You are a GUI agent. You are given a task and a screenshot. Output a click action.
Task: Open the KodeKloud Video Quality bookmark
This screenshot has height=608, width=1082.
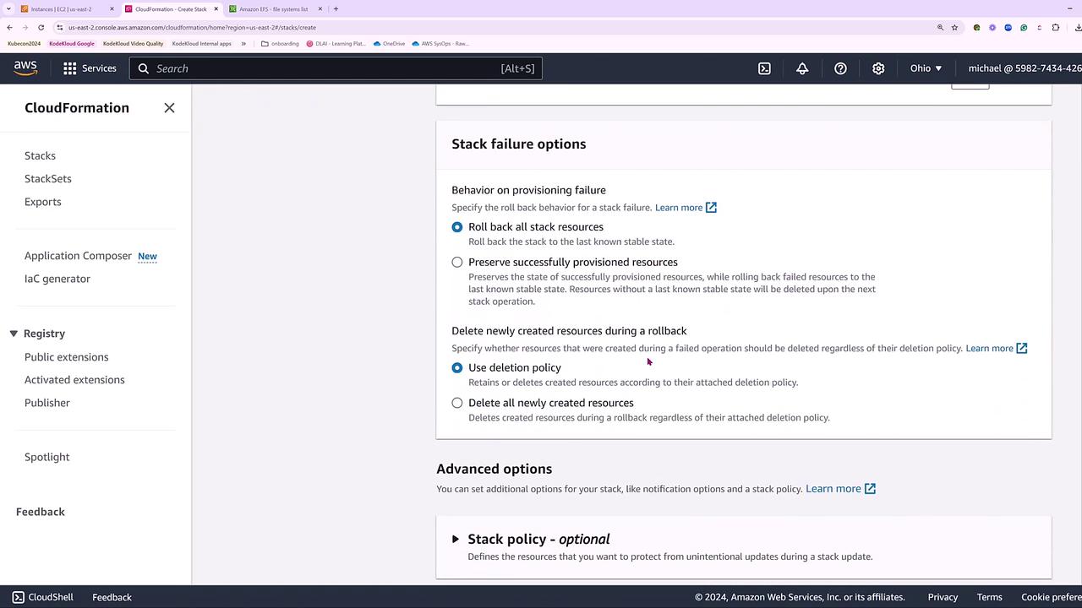coord(134,43)
